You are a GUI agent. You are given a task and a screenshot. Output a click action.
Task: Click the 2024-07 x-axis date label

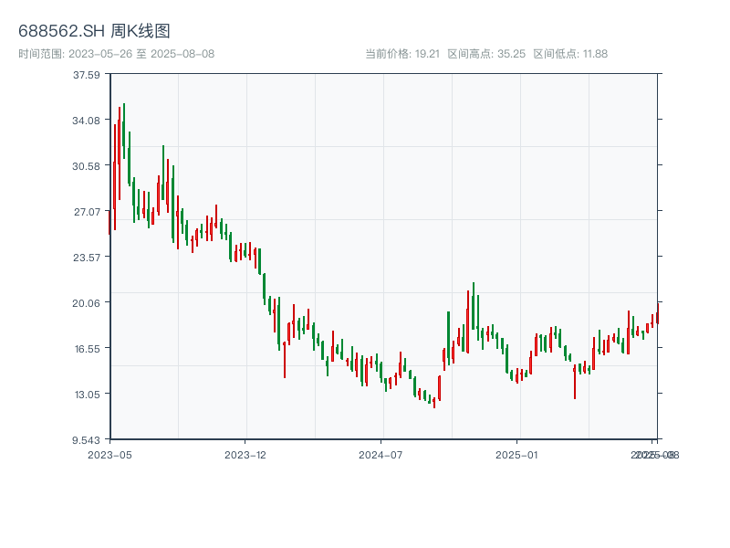381,454
